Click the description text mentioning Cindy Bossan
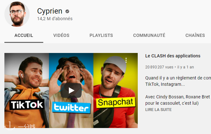211x134 pixels. 178,100
